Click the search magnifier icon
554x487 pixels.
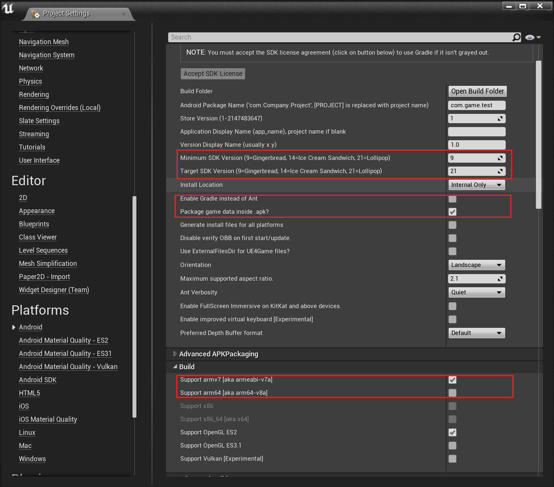tap(516, 37)
